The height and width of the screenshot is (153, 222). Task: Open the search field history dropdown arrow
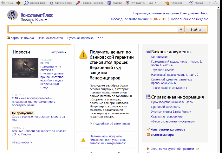181,29
